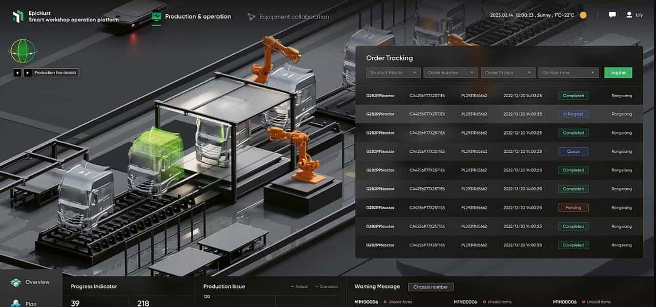Open the Order Status dropdown
This screenshot has height=307, width=656.
pyautogui.click(x=508, y=73)
